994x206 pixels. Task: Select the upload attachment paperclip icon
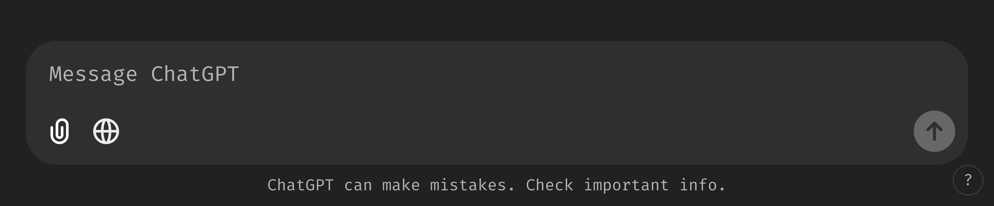[x=60, y=131]
